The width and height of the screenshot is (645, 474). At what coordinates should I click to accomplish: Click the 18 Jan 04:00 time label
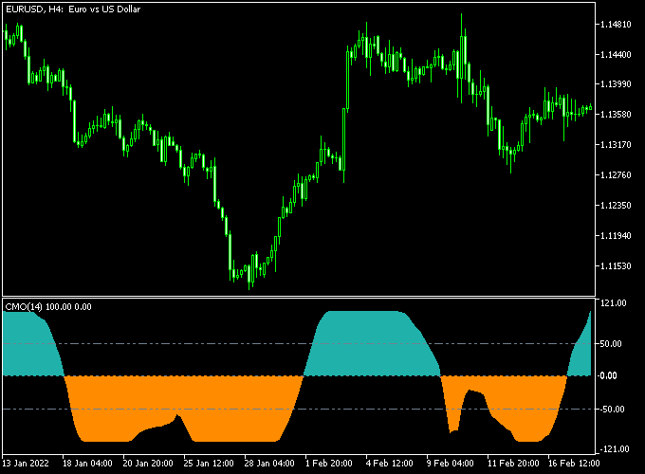point(87,464)
